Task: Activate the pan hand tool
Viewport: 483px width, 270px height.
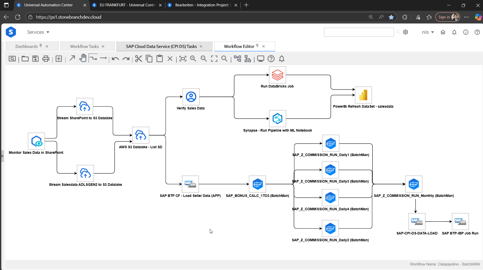Action: [83, 58]
